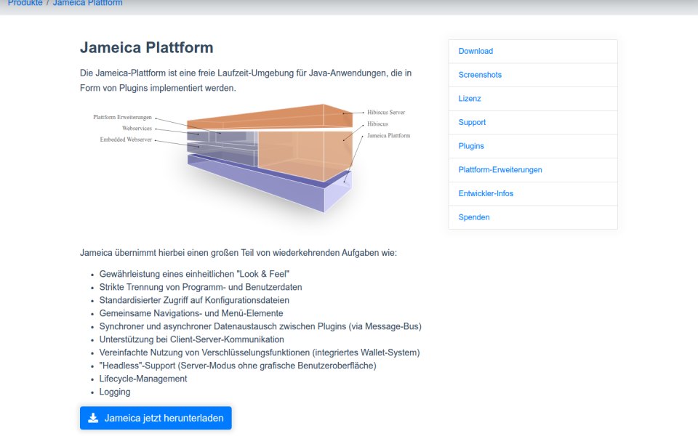Click the Produkte breadcrumb link
This screenshot has width=698, height=436.
tap(25, 3)
